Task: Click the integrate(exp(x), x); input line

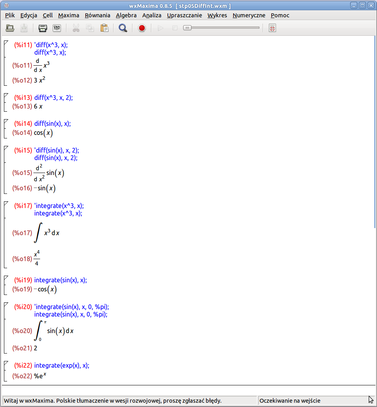Action: tap(62, 365)
